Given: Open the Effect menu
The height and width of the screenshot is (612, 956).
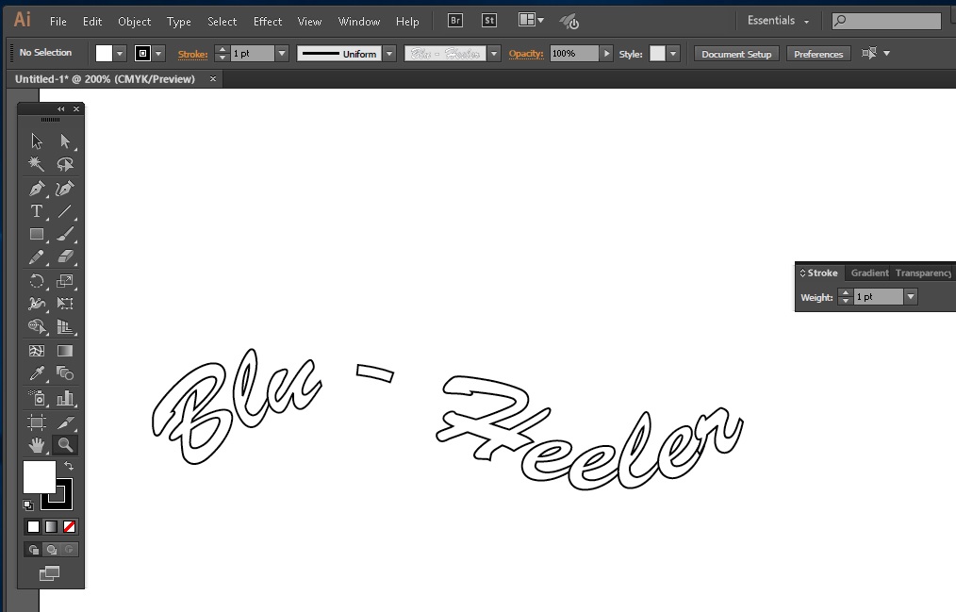Looking at the screenshot, I should [267, 21].
